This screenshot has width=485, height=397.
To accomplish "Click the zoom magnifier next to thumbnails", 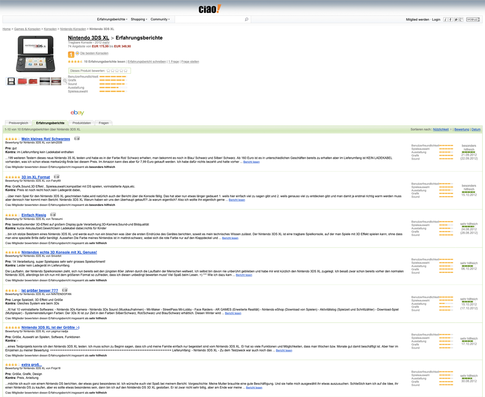I will [x=65, y=81].
